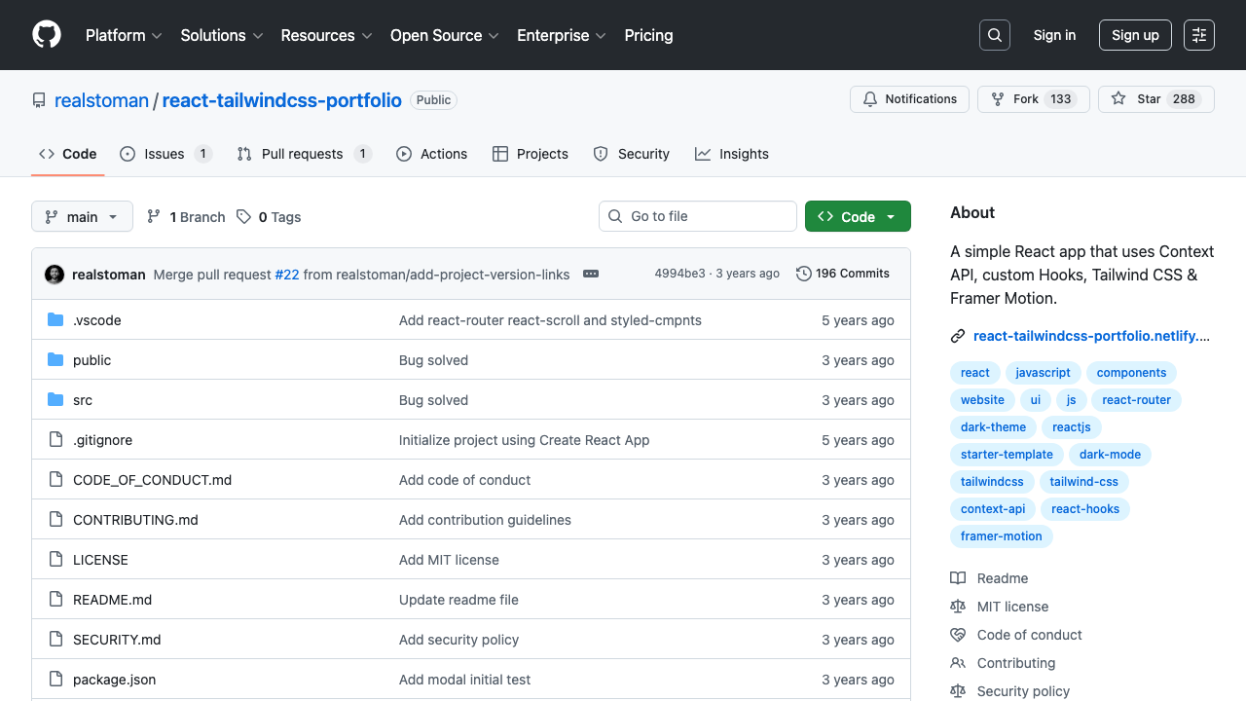
Task: Click the star icon to star the repo
Action: (1118, 98)
